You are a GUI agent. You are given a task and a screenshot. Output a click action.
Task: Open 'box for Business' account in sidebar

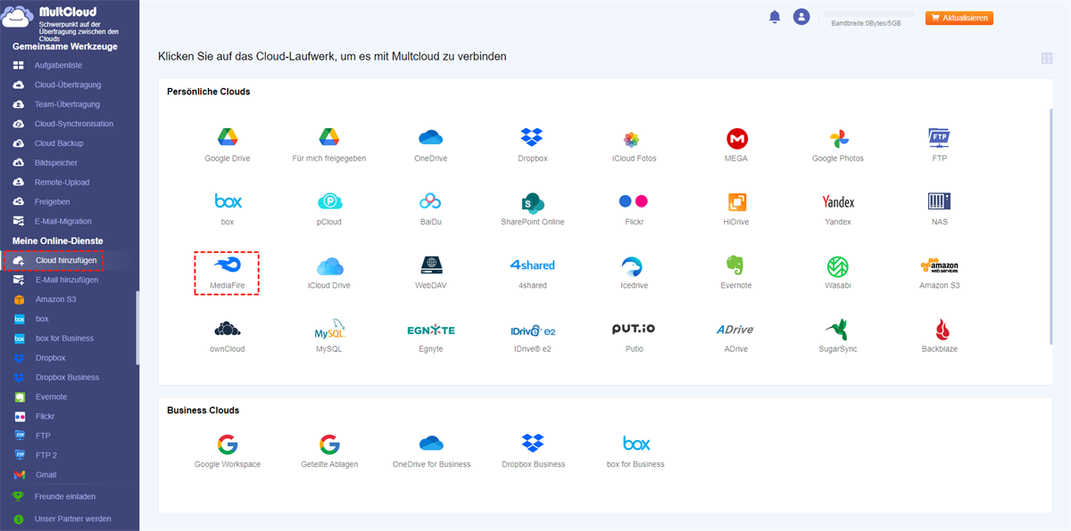64,339
